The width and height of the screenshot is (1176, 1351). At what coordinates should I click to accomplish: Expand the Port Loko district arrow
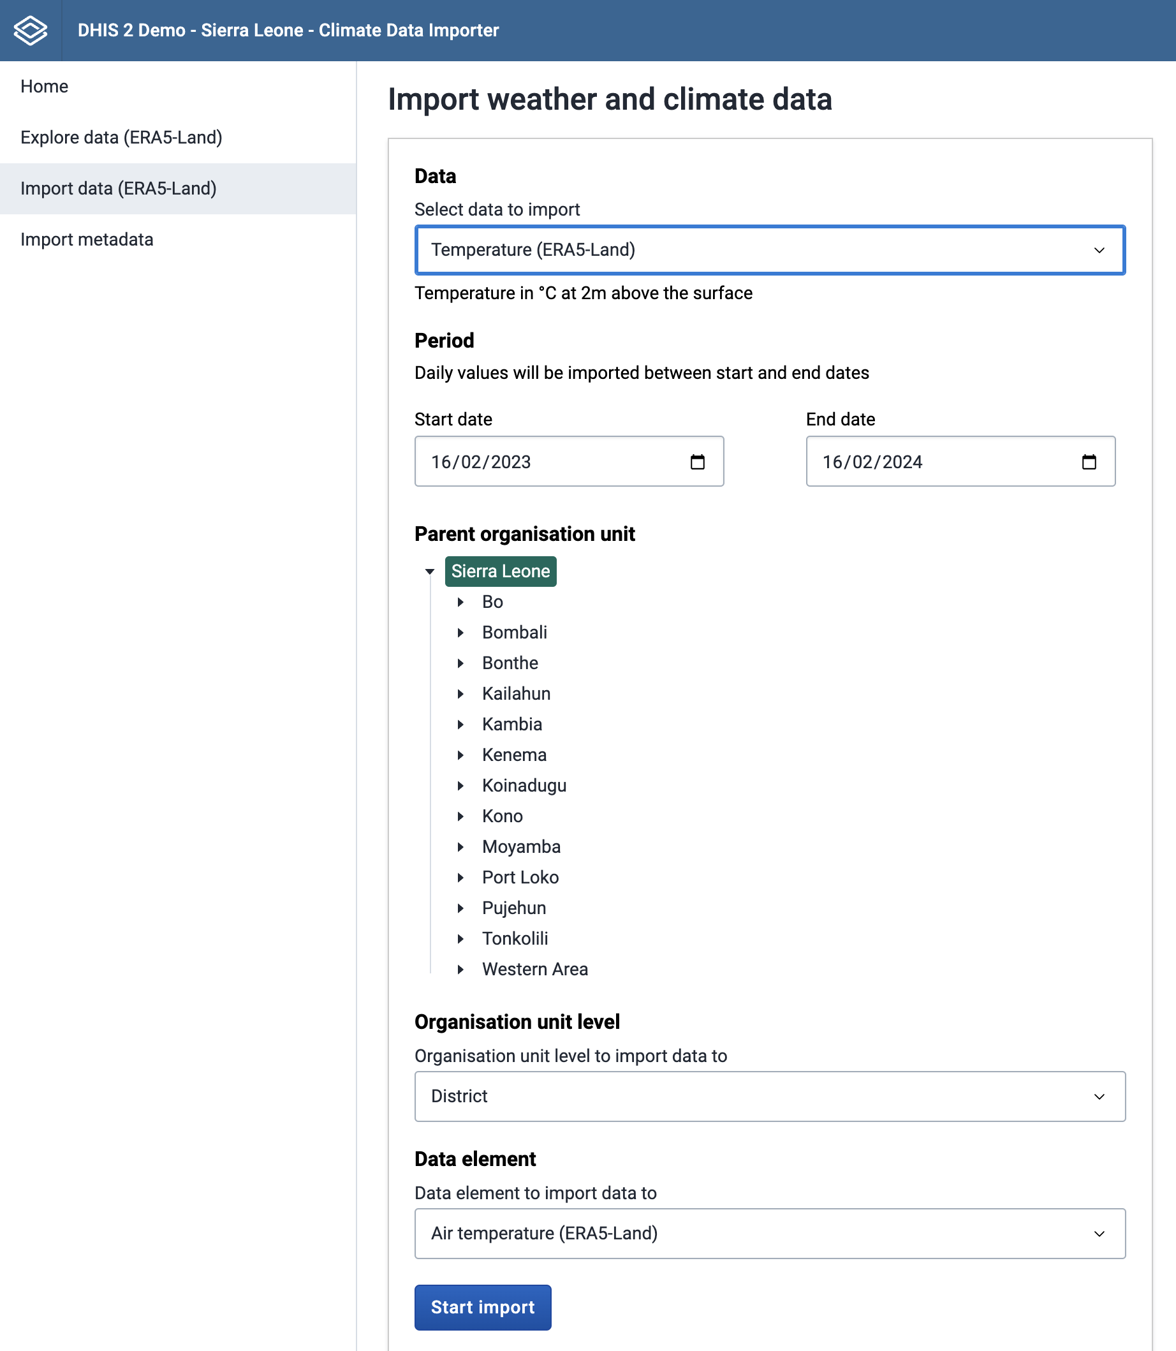(x=460, y=878)
